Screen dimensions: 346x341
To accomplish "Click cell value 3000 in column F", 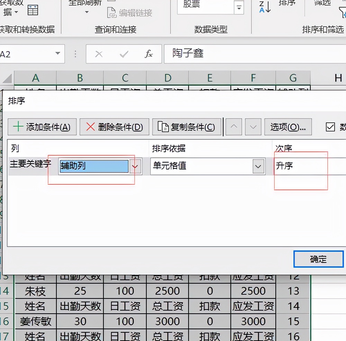I will tap(253, 321).
